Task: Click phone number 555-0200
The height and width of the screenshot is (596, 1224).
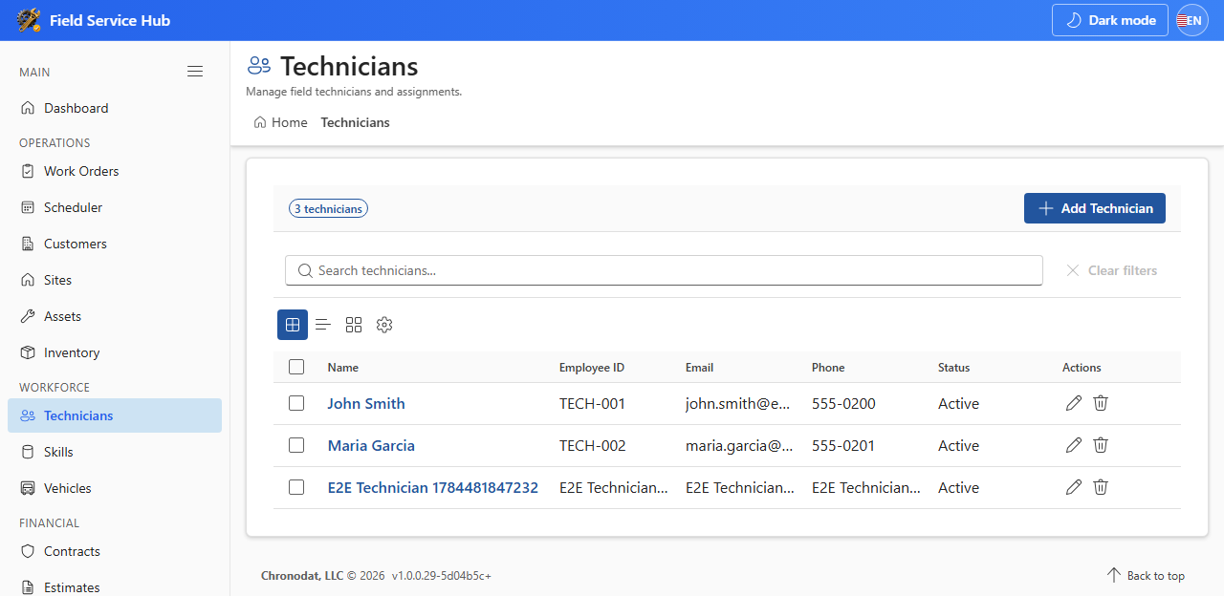Action: pyautogui.click(x=843, y=403)
